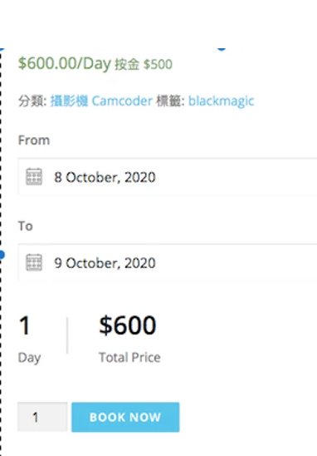Screen dimensions: 317x456
Task: Click the $600 total price amount
Action: pyautogui.click(x=128, y=325)
